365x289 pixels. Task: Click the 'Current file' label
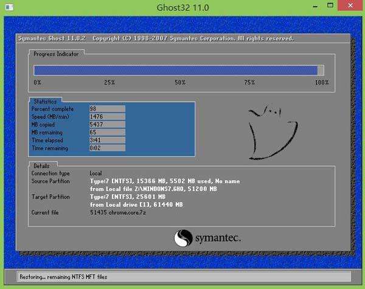(x=45, y=212)
